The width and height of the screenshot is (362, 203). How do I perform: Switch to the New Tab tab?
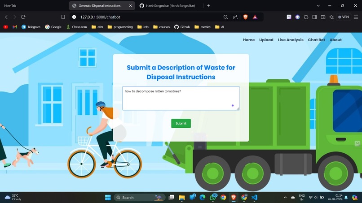pos(10,6)
